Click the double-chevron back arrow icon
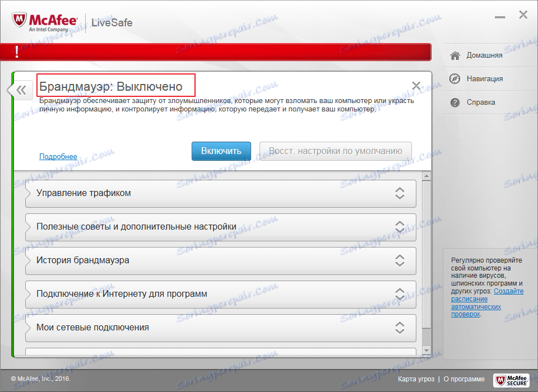Viewport: 538px width, 392px height. 21,90
